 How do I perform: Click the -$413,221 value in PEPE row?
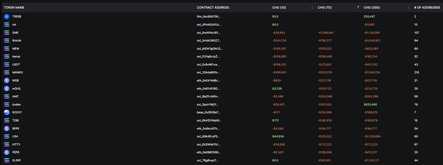(371, 152)
